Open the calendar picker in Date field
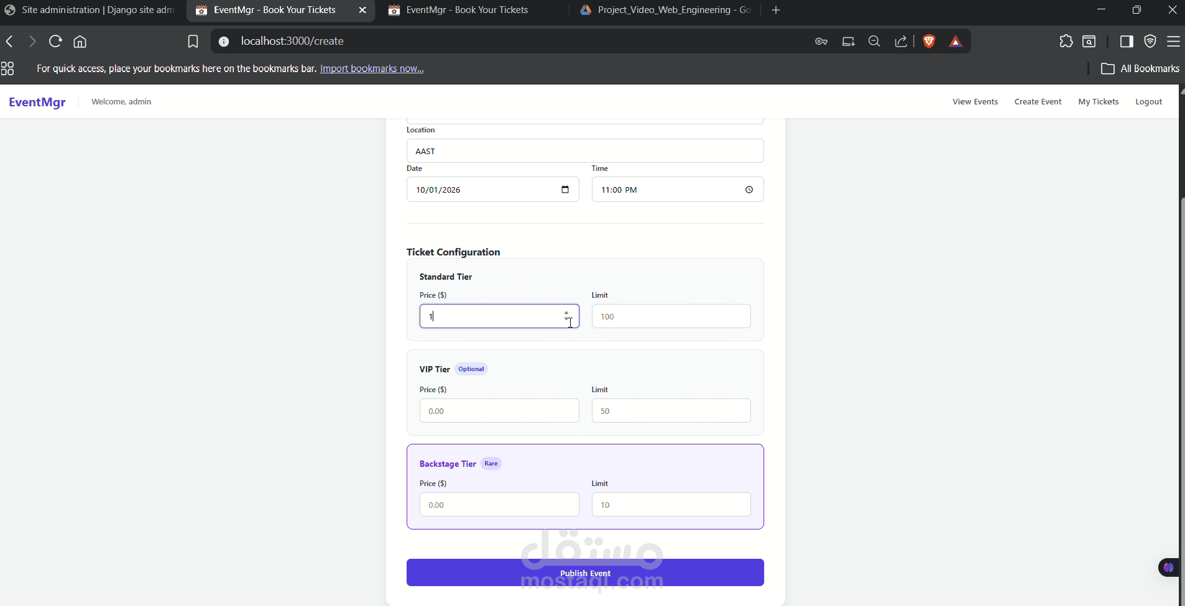This screenshot has width=1185, height=606. [565, 190]
